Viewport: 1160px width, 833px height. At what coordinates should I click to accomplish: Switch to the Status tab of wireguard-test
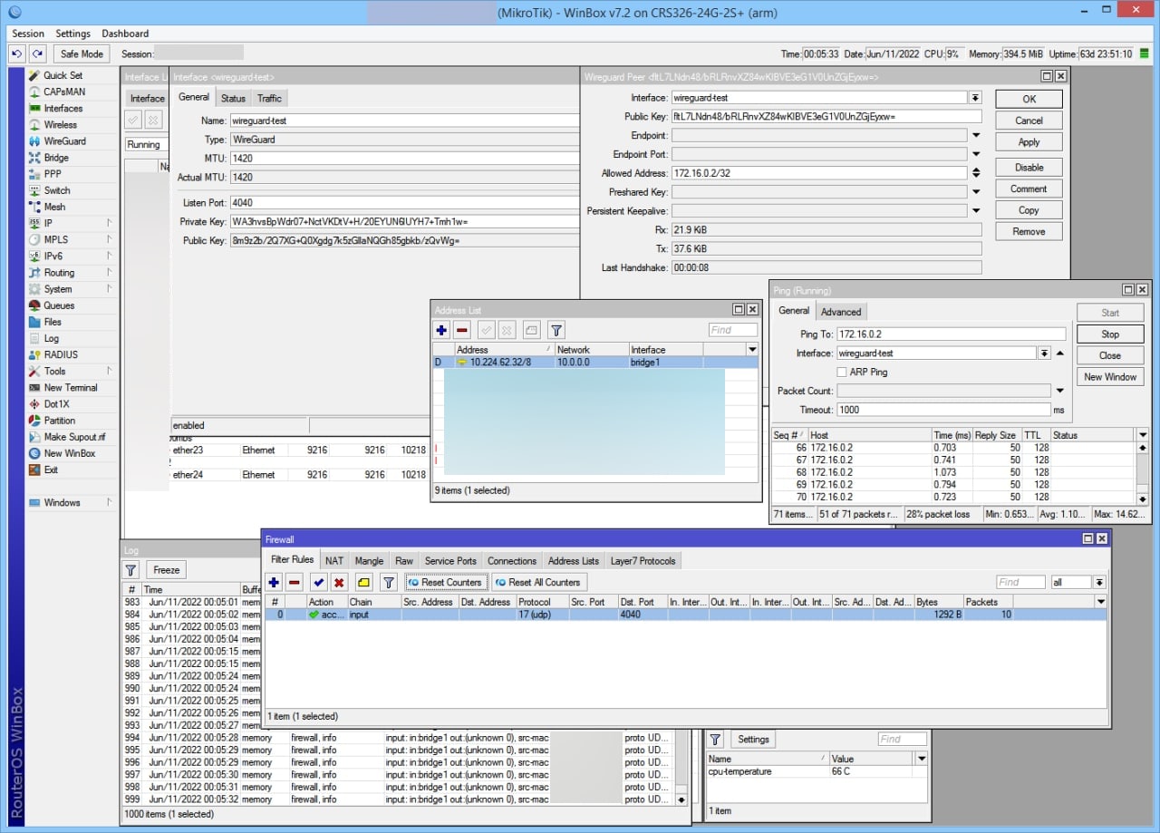233,98
